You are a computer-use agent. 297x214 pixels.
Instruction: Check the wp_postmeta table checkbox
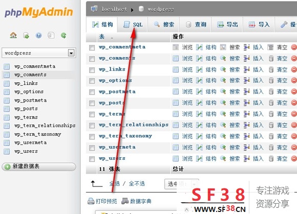[x=92, y=92]
